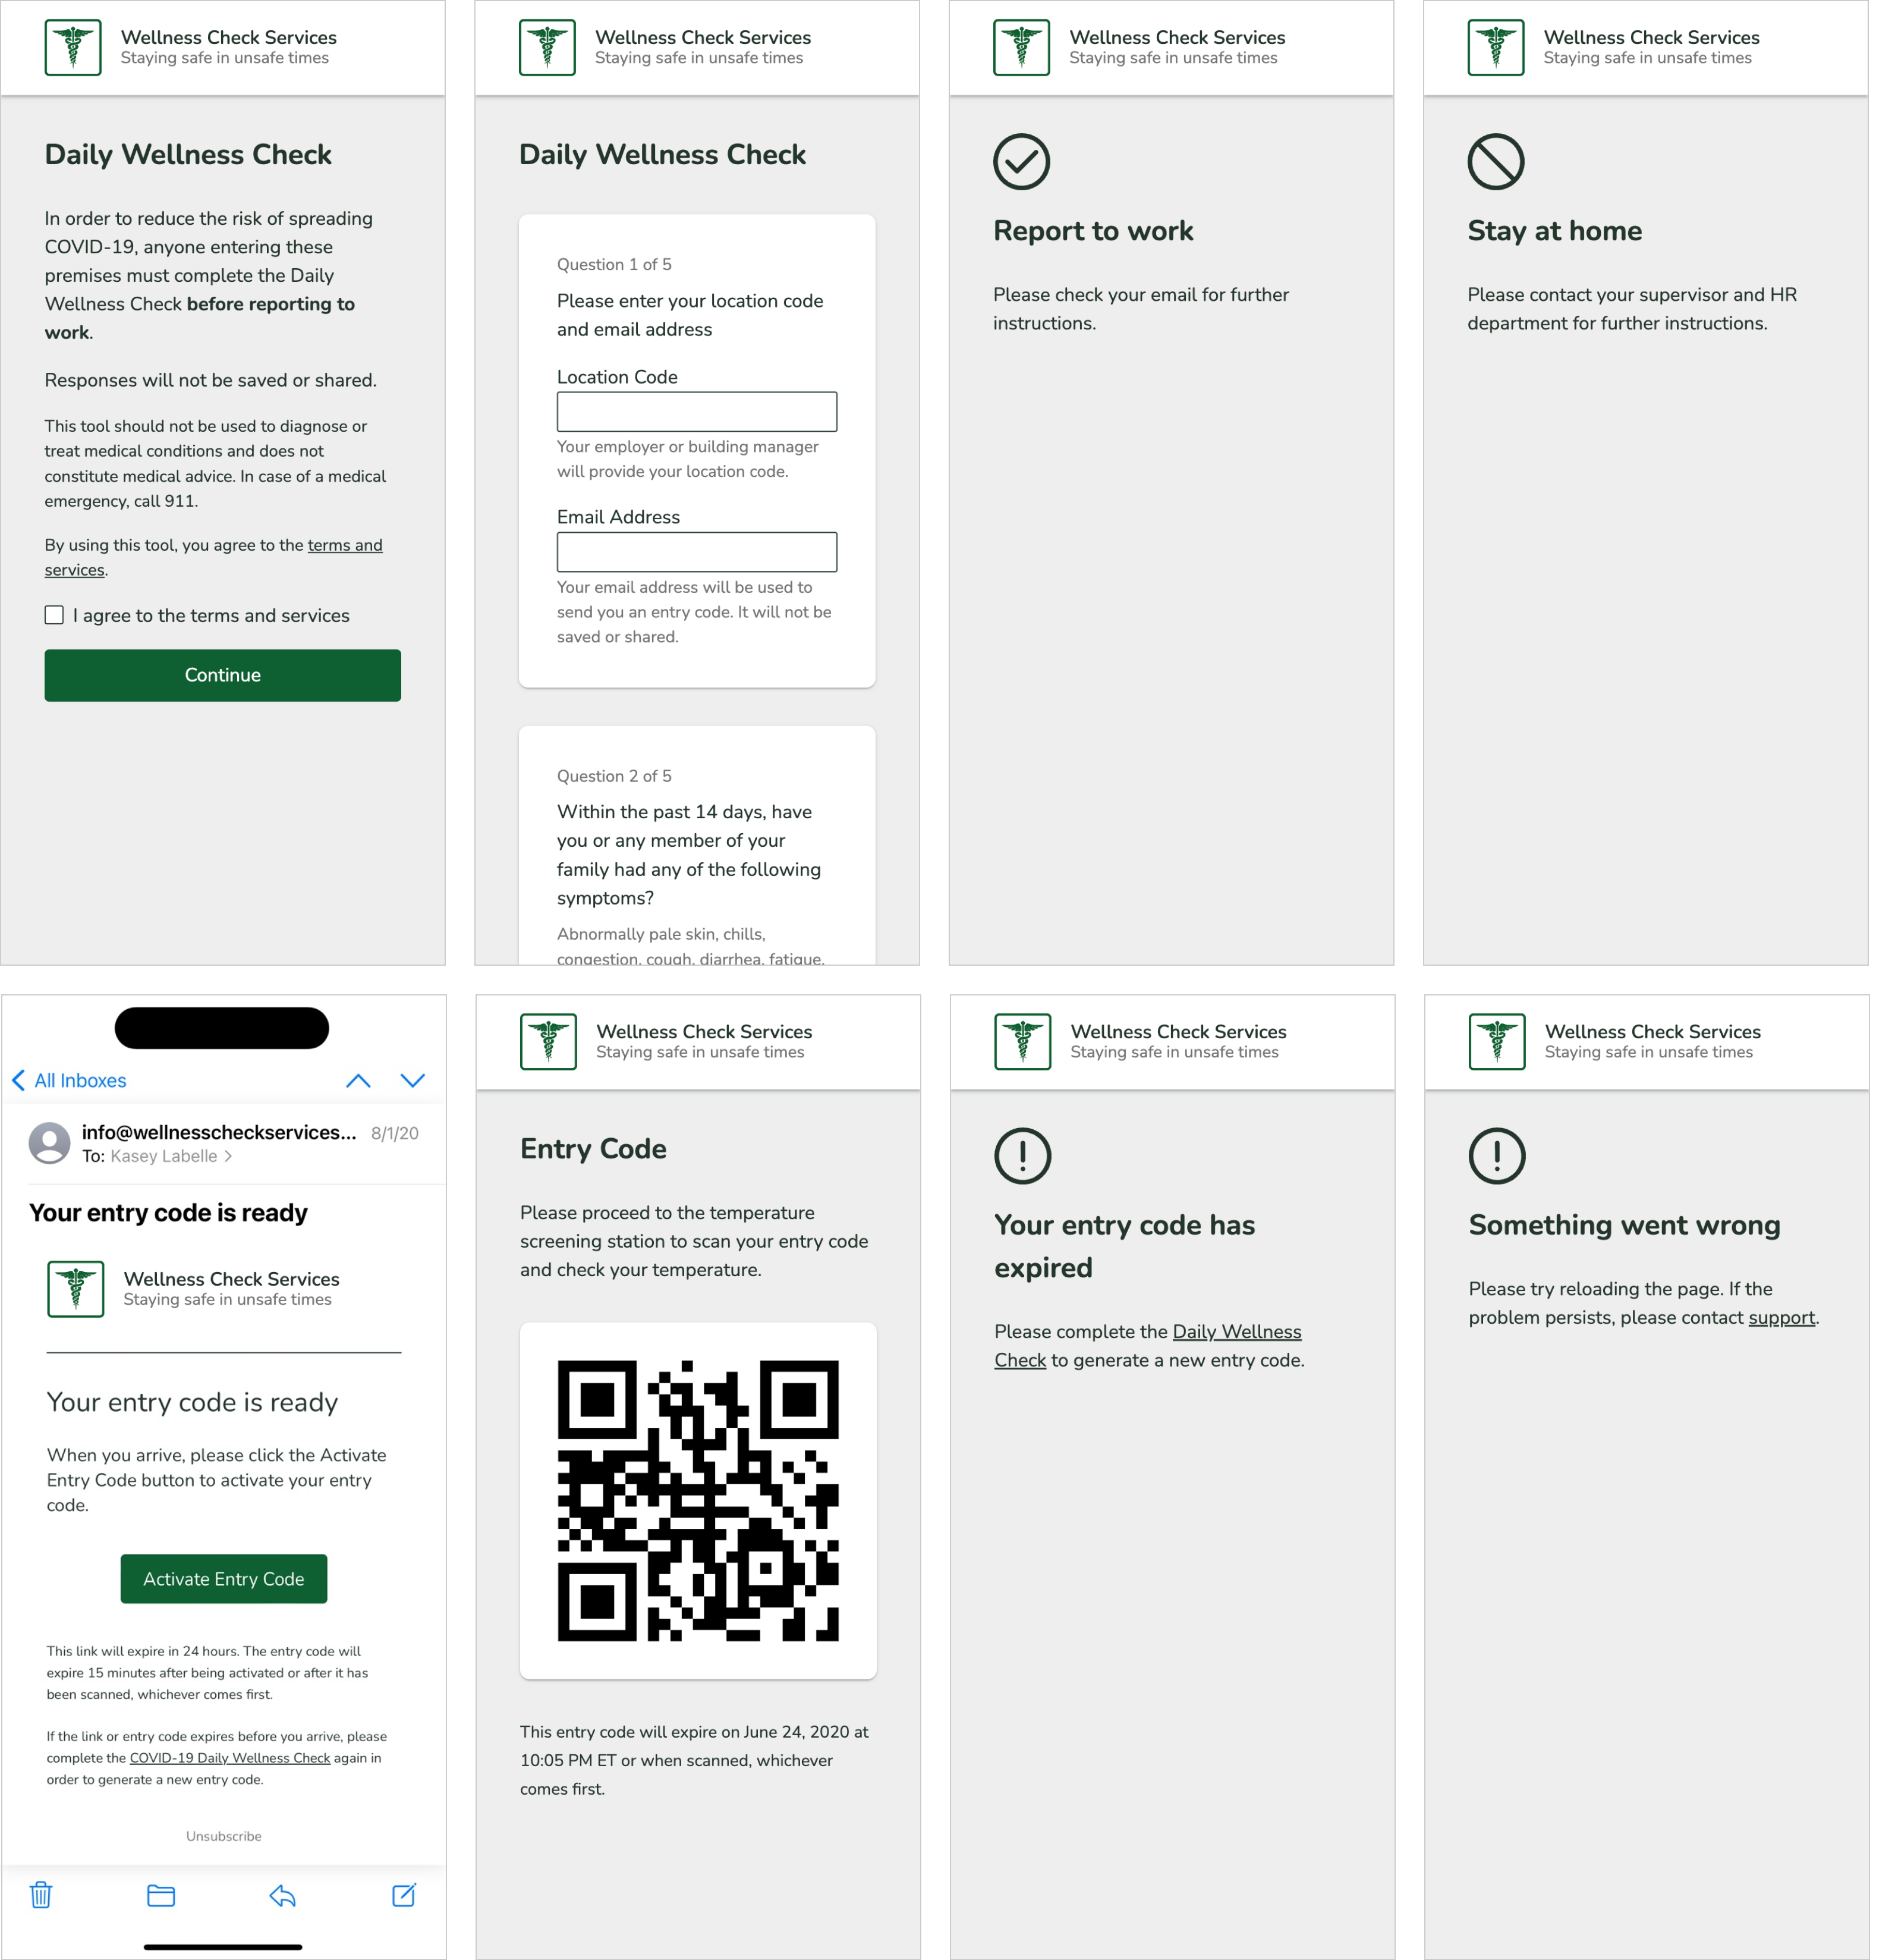Toggle the 'I agree to terms and services' checkbox
Screen dimensions: 1895x1960
[52, 616]
